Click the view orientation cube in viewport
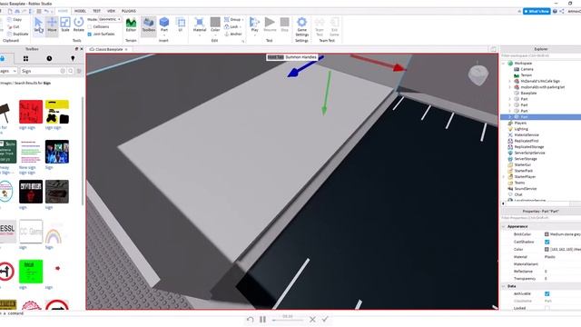Viewport: 581px width, 327px height. [x=478, y=75]
